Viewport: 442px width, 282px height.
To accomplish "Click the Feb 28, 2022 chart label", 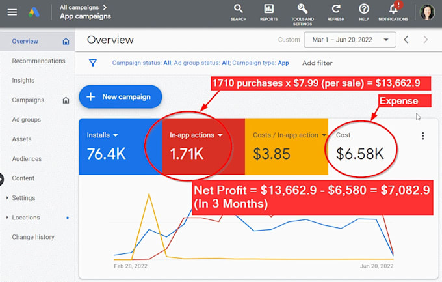I will (x=131, y=266).
